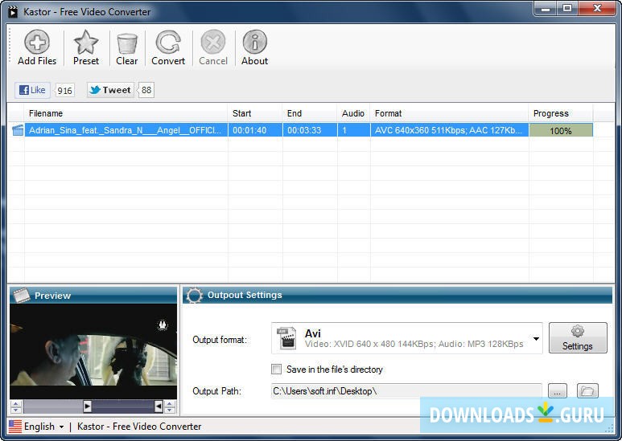Image resolution: width=622 pixels, height=441 pixels.
Task: Open output folder with folder icon
Action: (587, 391)
